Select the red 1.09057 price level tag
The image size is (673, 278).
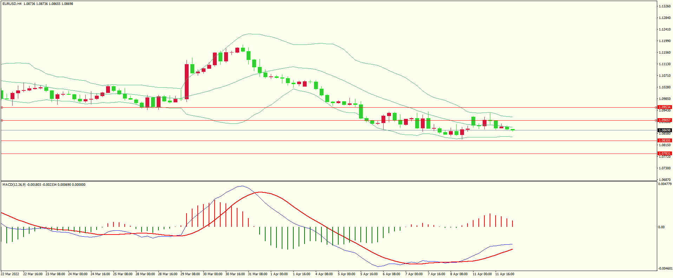click(x=664, y=120)
